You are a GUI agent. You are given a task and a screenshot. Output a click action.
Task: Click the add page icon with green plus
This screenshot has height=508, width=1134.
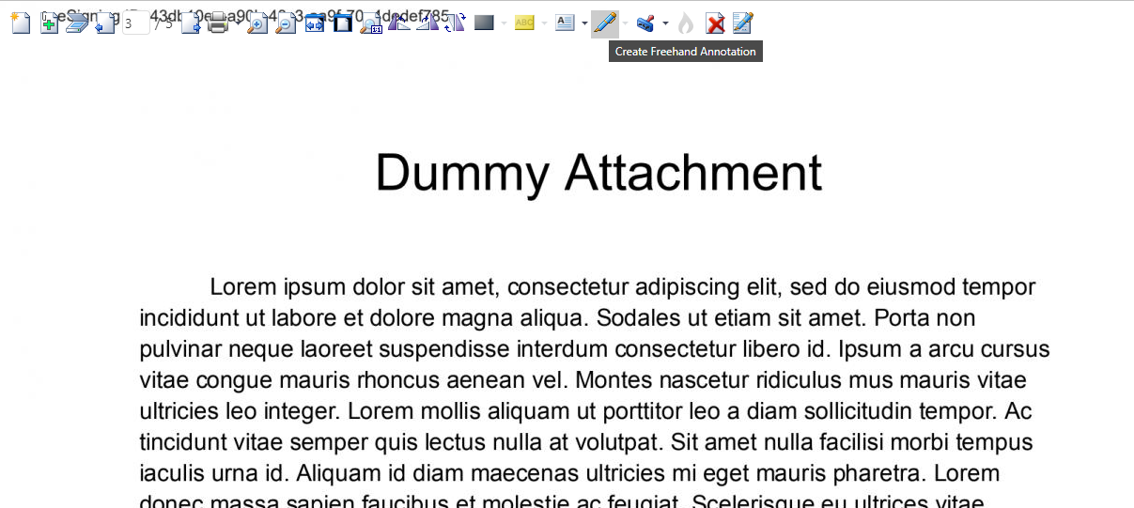click(x=49, y=23)
